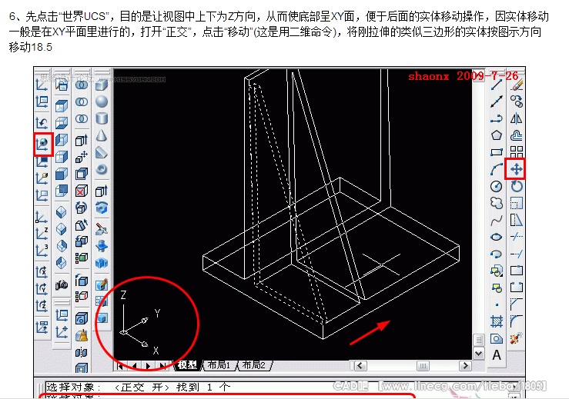Open the Multiline Text tool

click(x=496, y=354)
